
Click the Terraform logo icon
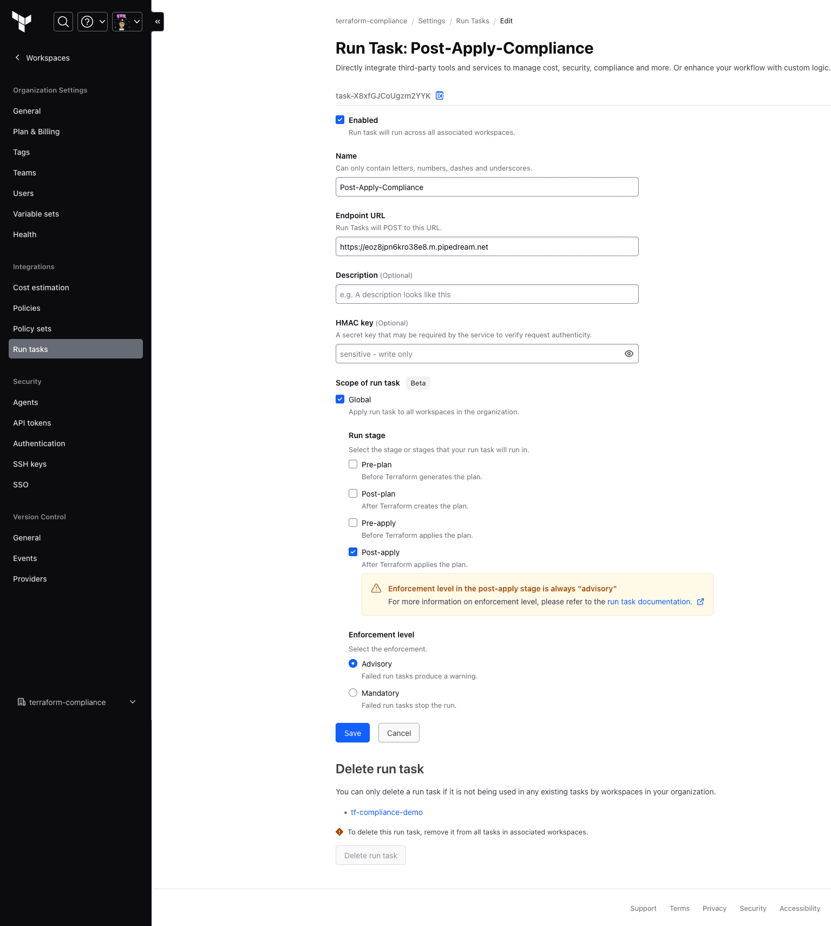22,22
